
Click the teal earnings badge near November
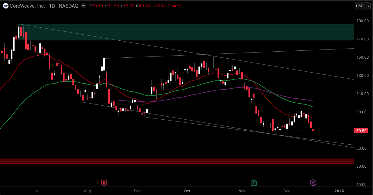(254, 183)
